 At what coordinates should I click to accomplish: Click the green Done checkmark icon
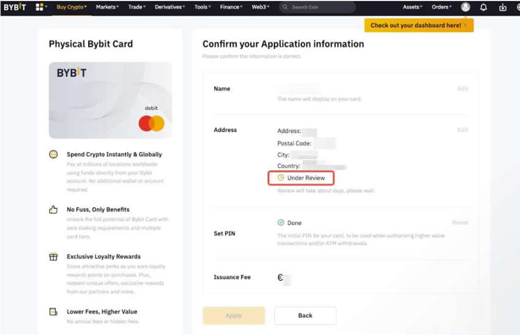click(281, 223)
